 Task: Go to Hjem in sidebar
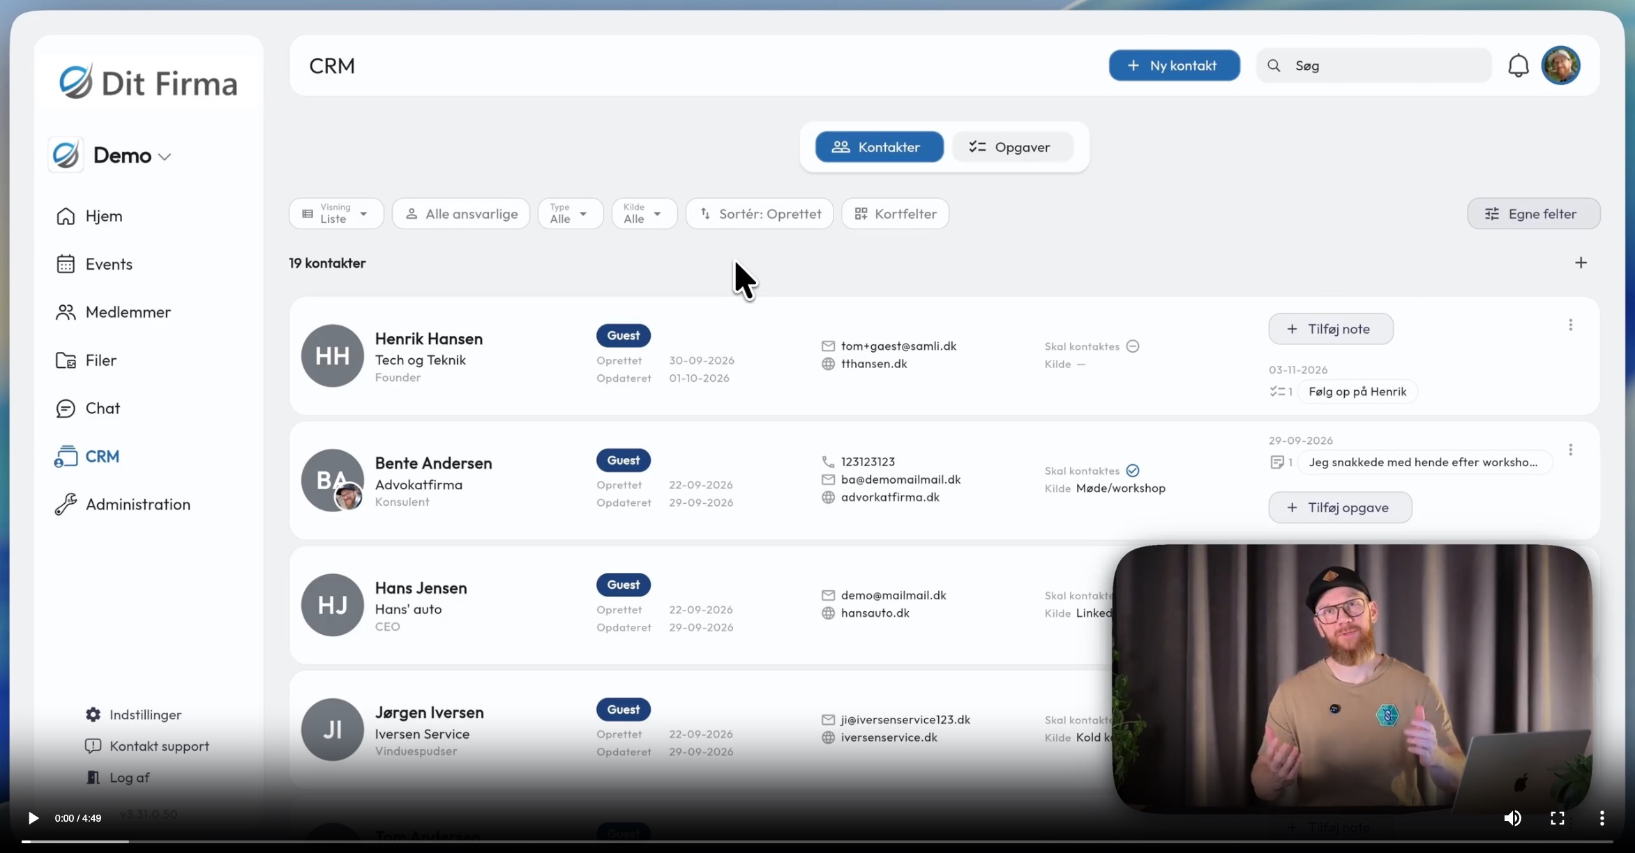point(89,216)
